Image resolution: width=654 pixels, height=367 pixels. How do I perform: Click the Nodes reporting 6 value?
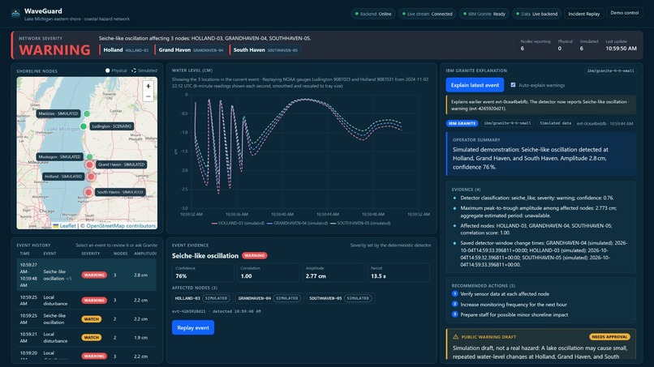click(x=523, y=49)
